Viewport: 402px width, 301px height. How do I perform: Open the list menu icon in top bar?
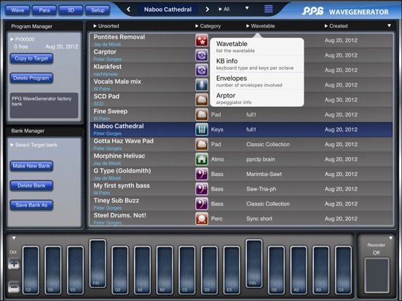269,9
